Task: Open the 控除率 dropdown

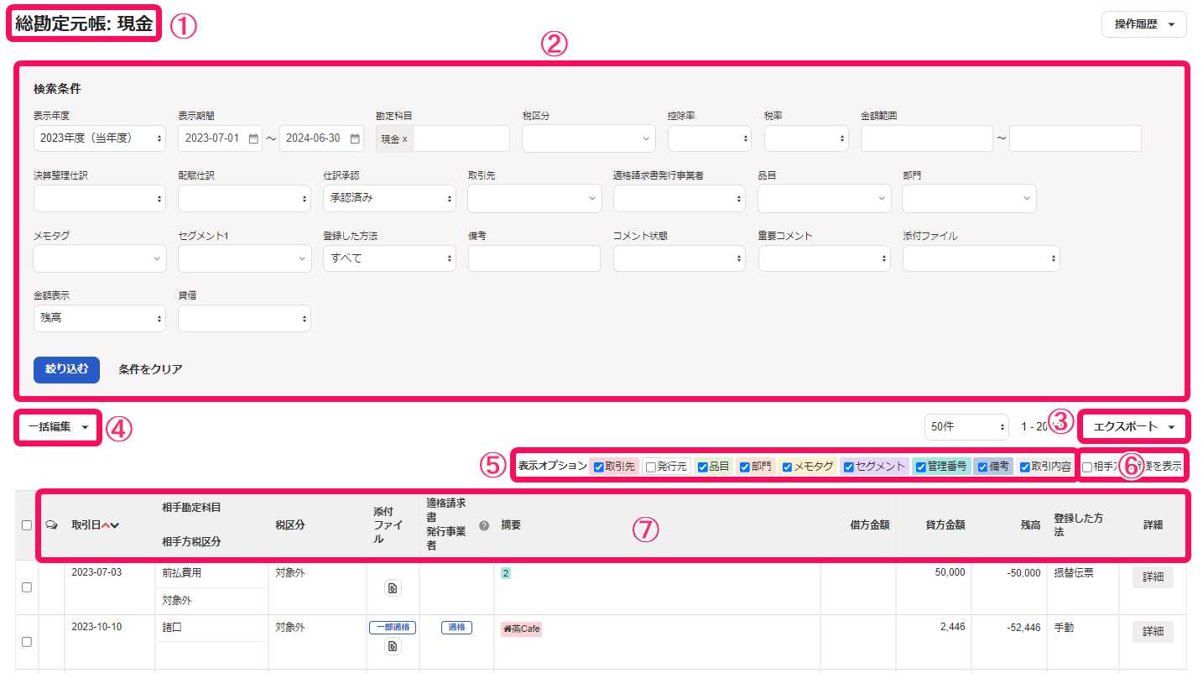Action: (x=709, y=138)
